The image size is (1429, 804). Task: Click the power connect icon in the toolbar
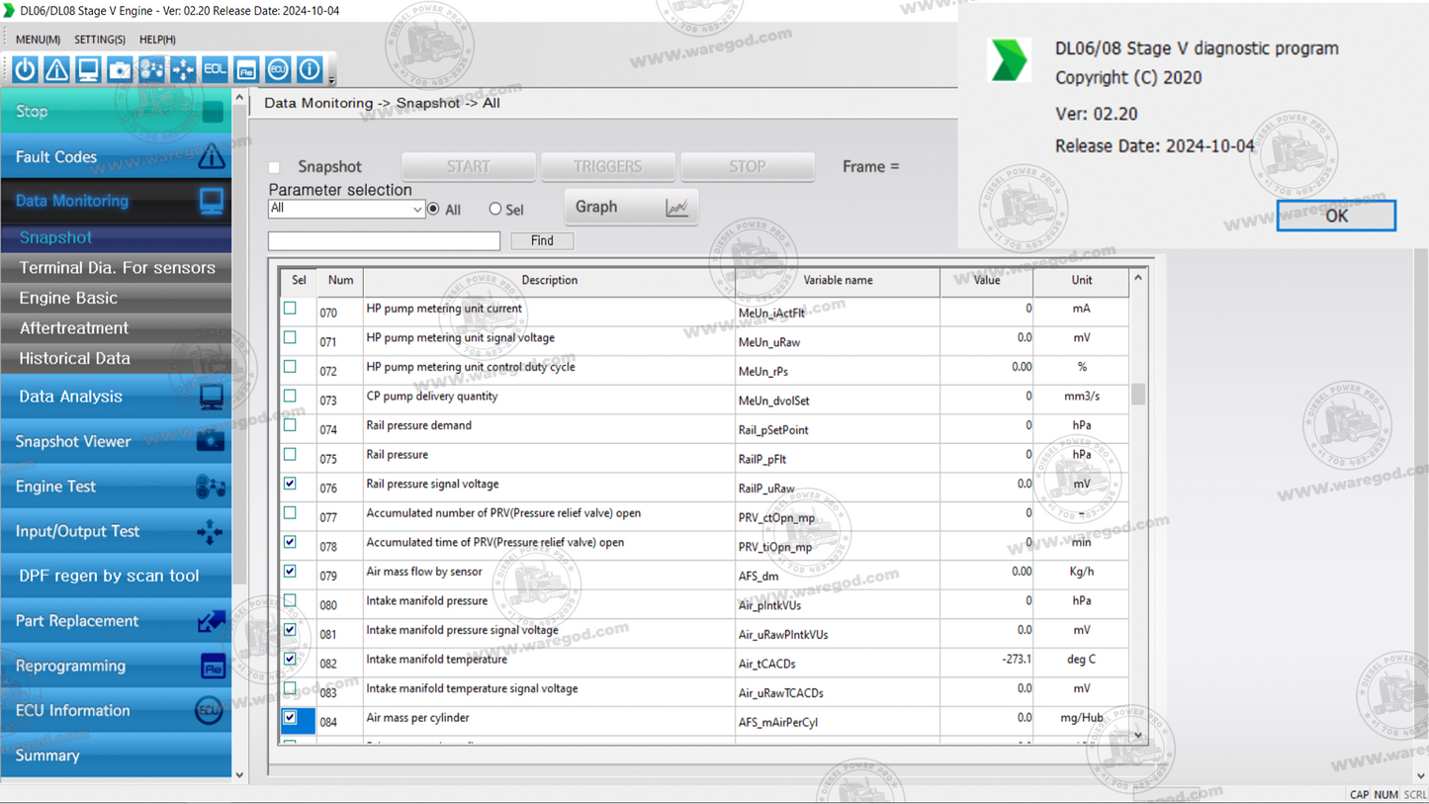point(24,69)
